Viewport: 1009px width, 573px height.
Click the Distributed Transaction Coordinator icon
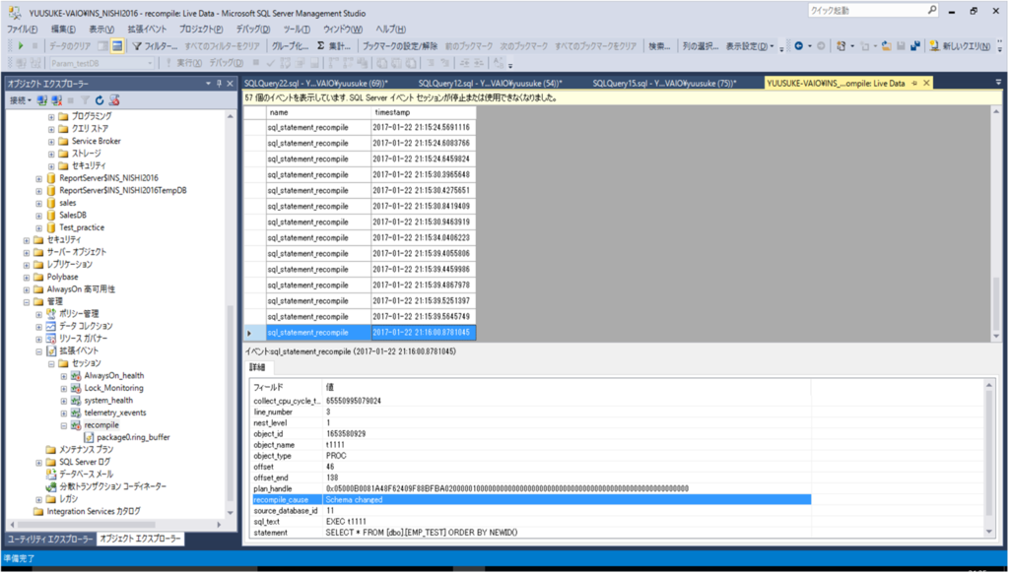click(x=51, y=486)
